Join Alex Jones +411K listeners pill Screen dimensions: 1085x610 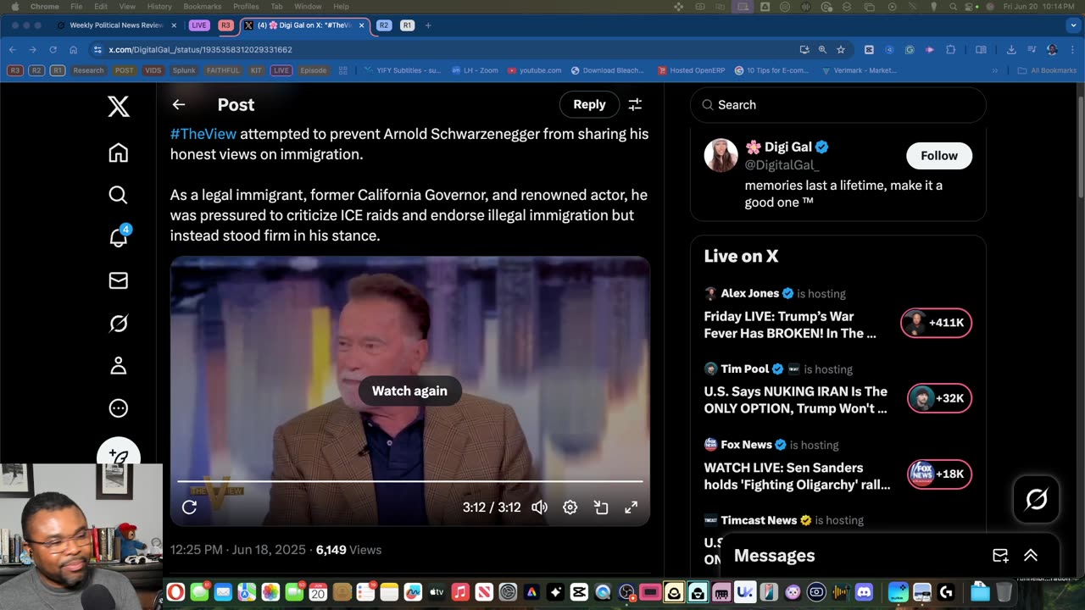(936, 323)
